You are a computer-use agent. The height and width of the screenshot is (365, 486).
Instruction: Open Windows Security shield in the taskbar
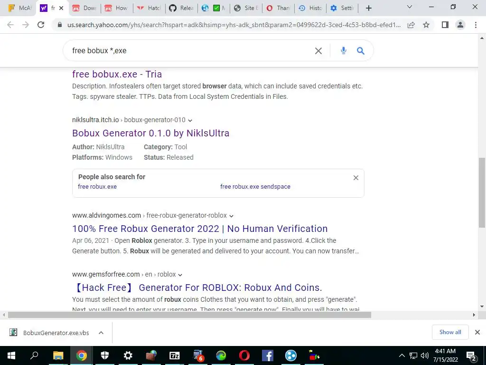click(x=105, y=355)
